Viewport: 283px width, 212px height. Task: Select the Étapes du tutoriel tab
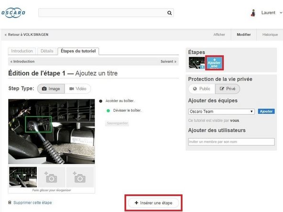pyautogui.click(x=78, y=51)
